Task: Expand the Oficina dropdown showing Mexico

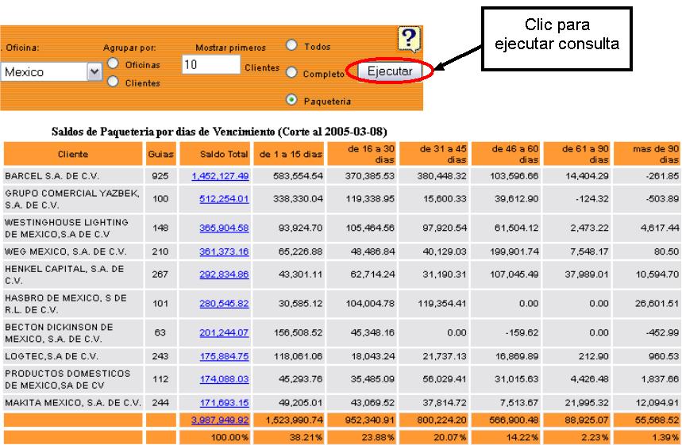Action: (x=94, y=71)
